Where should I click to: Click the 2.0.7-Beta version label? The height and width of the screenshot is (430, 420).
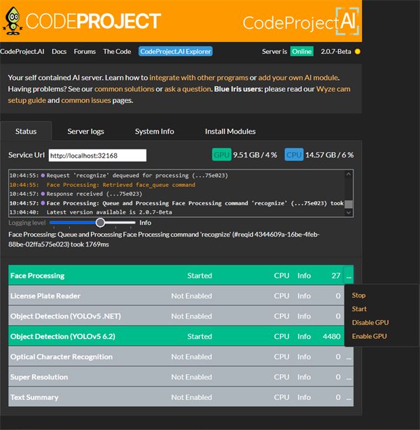point(336,52)
